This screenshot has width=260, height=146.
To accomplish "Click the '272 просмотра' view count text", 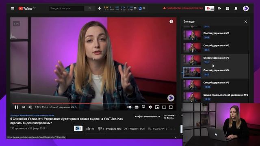I will [x=19, y=129].
